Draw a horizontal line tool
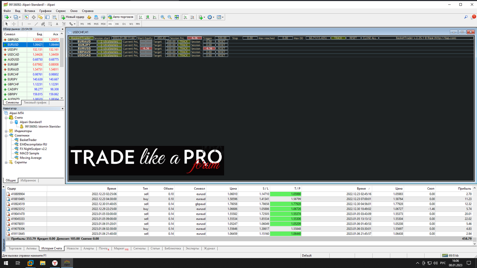477x268 pixels. tap(29, 24)
